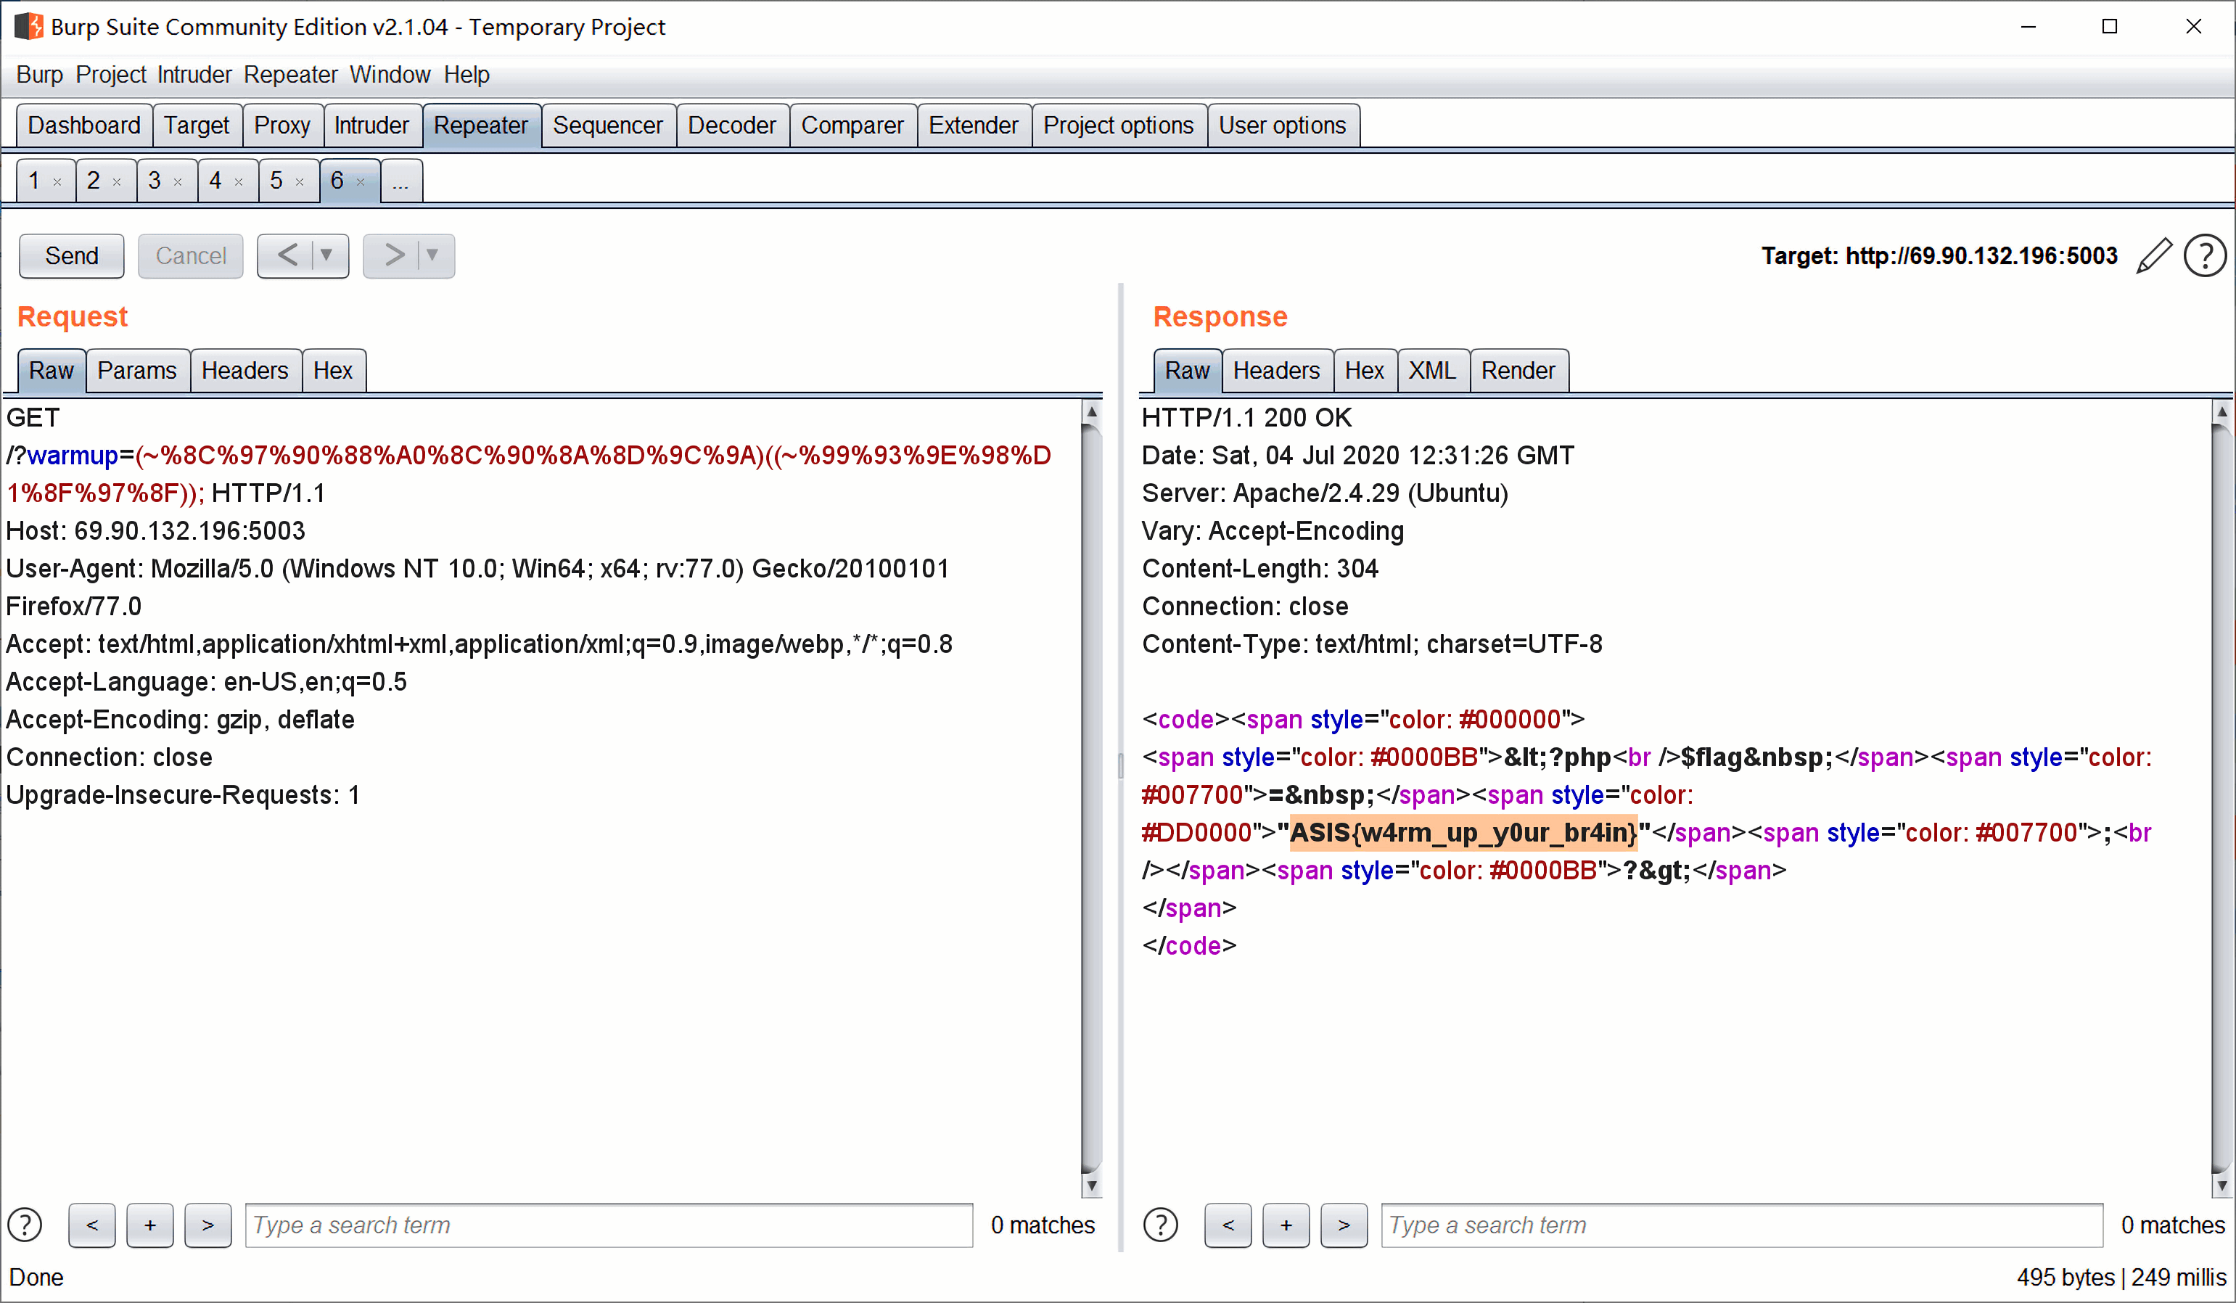Go back to previous request in history

pyautogui.click(x=287, y=255)
